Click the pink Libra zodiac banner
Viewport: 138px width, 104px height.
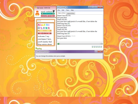[45, 33]
